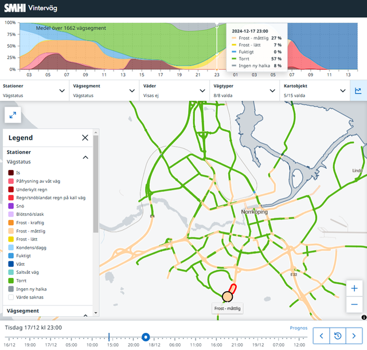Toggle the chart view icon

(x=358, y=91)
